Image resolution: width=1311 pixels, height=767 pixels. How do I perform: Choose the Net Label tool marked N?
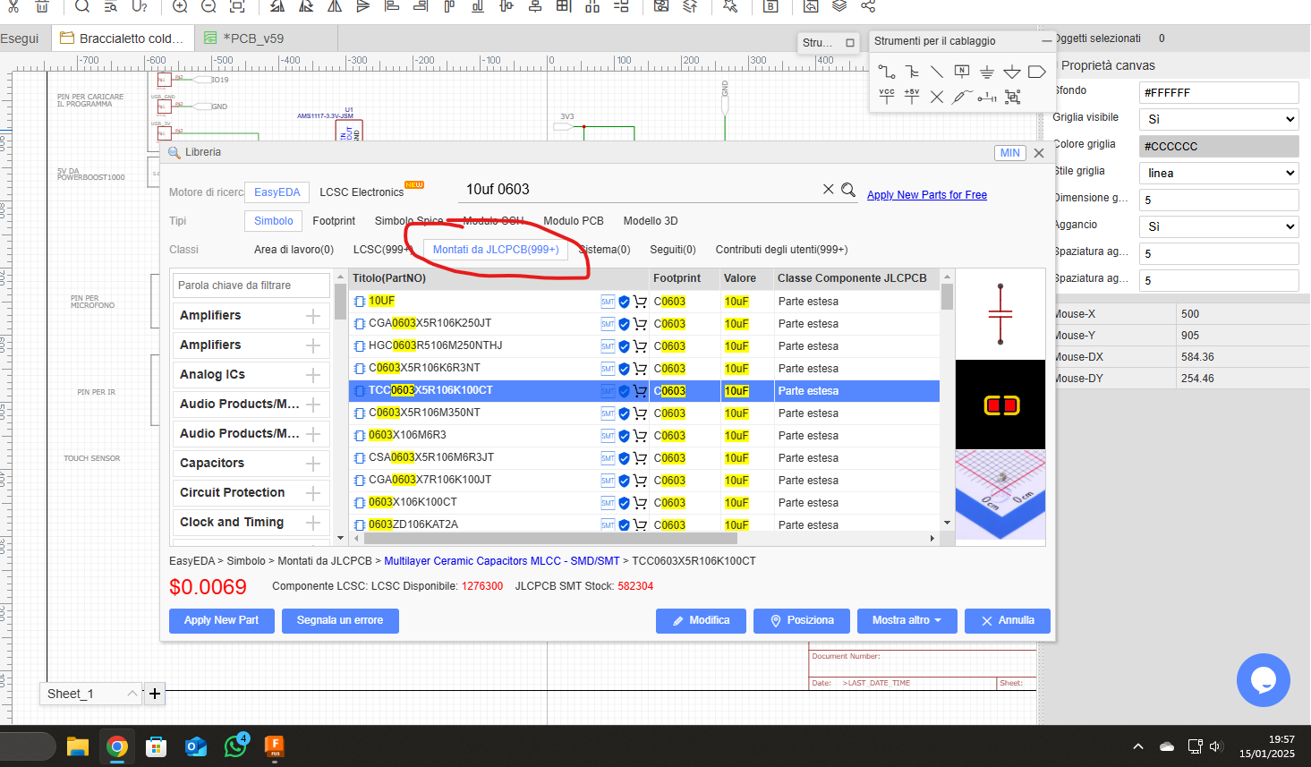pos(962,72)
